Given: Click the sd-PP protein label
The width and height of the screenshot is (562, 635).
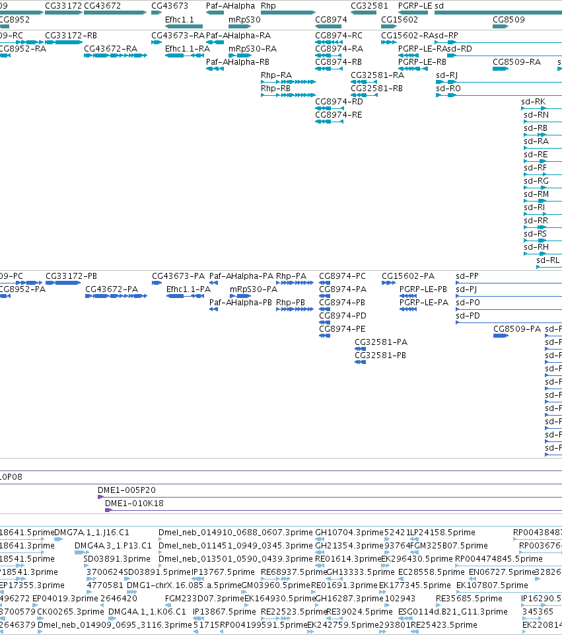Looking at the screenshot, I should pyautogui.click(x=468, y=276).
